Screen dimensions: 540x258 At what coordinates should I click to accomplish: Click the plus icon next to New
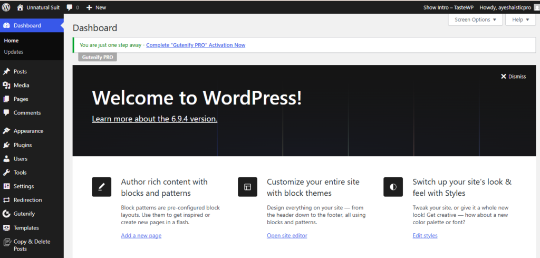point(89,7)
